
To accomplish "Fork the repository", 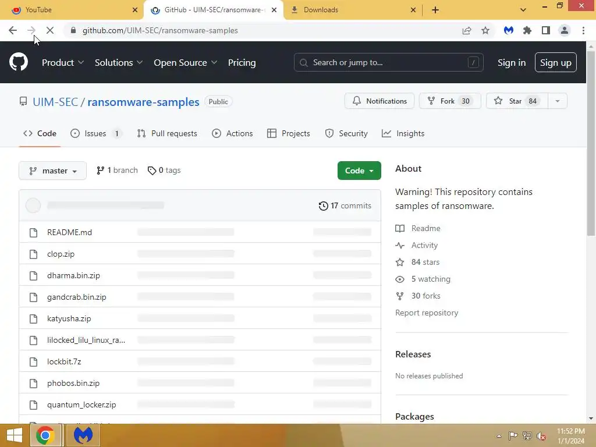I will point(450,101).
